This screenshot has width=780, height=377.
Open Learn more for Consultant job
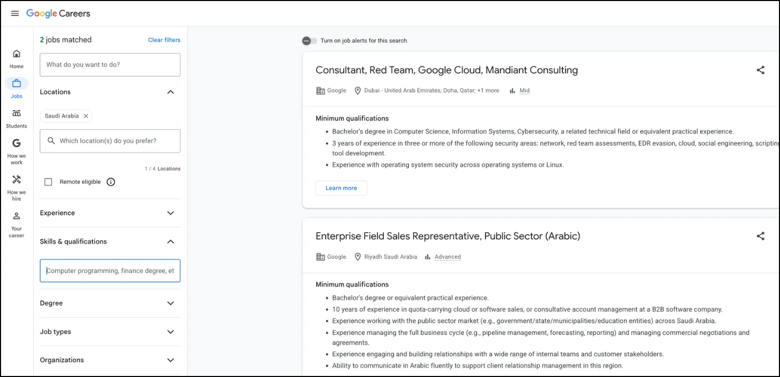pyautogui.click(x=341, y=188)
